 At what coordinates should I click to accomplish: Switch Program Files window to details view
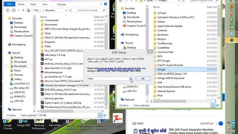(213, 105)
